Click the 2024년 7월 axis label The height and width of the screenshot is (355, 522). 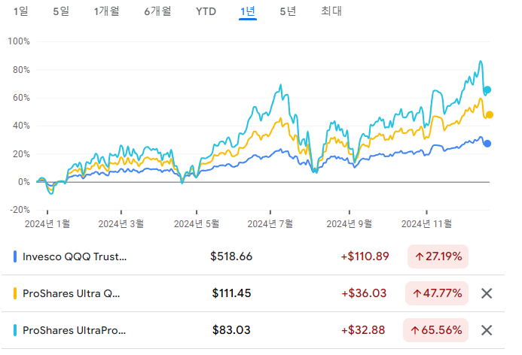click(270, 223)
